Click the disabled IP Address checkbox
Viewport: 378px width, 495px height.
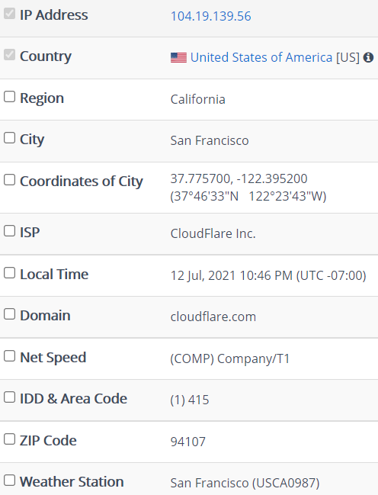click(x=9, y=13)
